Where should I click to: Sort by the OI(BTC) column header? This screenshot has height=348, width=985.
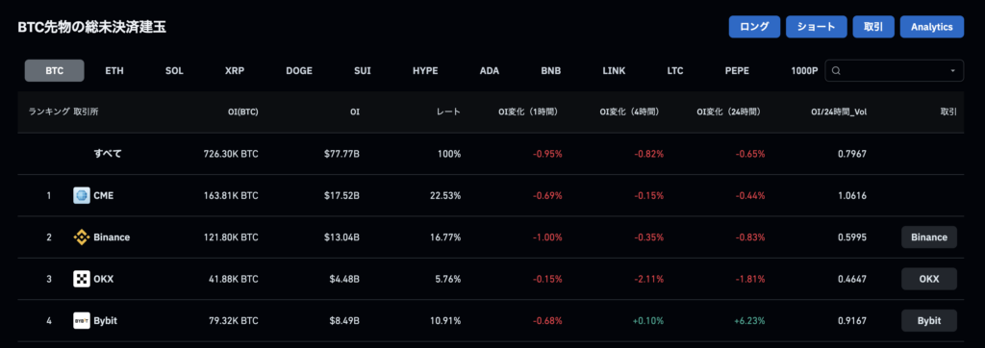tap(243, 112)
